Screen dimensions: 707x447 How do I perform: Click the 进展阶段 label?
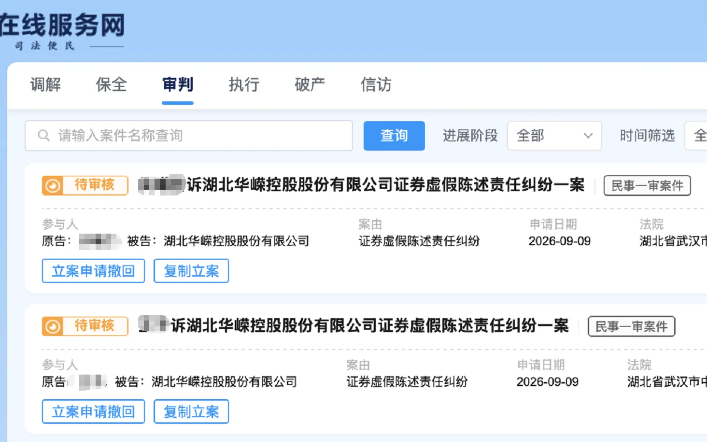470,136
